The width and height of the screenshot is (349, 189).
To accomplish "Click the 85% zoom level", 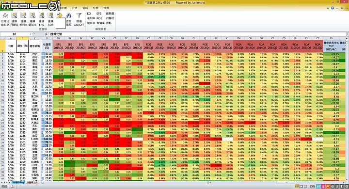I will (312, 187).
